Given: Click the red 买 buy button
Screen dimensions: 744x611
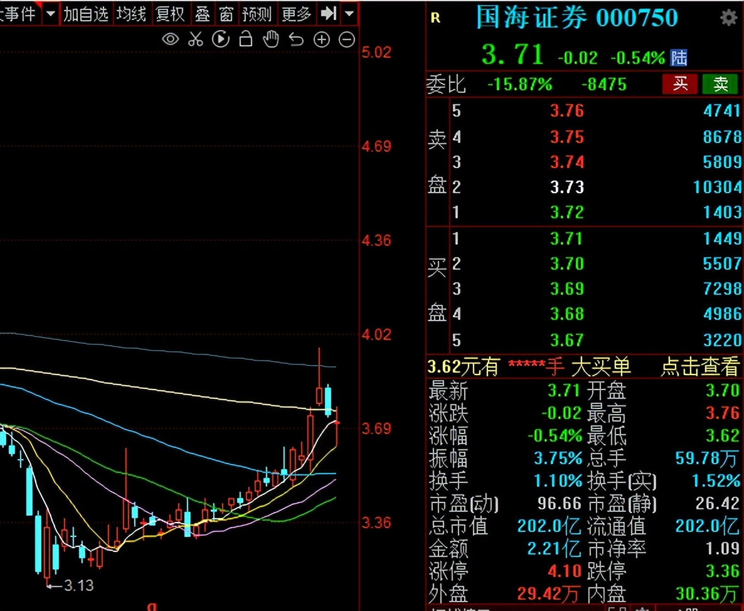Looking at the screenshot, I should 680,84.
